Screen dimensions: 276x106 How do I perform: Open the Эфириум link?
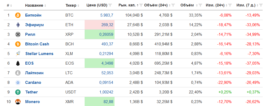click(x=34, y=25)
